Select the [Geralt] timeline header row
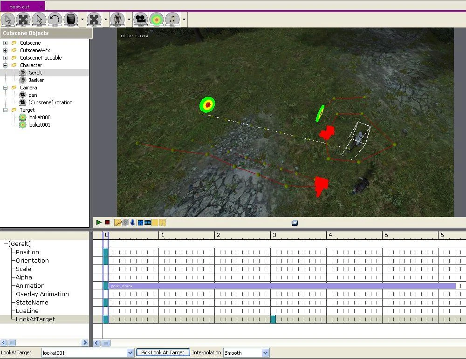Image resolution: width=466 pixels, height=359 pixels. tap(20, 244)
